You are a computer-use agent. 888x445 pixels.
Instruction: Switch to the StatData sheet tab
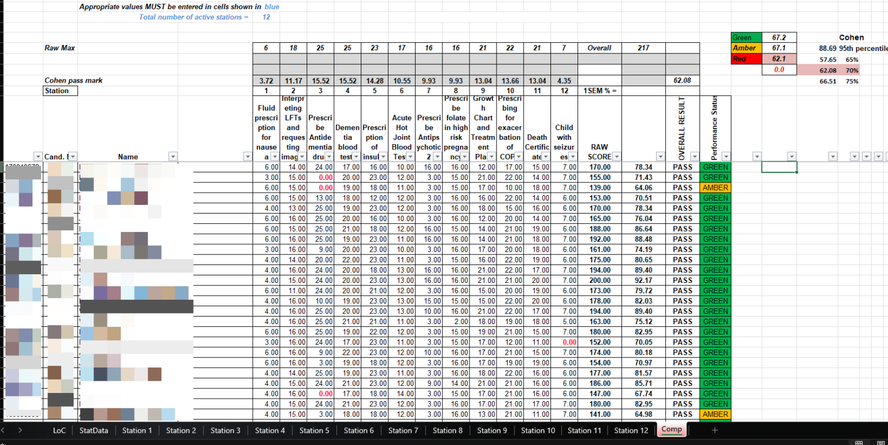94,430
